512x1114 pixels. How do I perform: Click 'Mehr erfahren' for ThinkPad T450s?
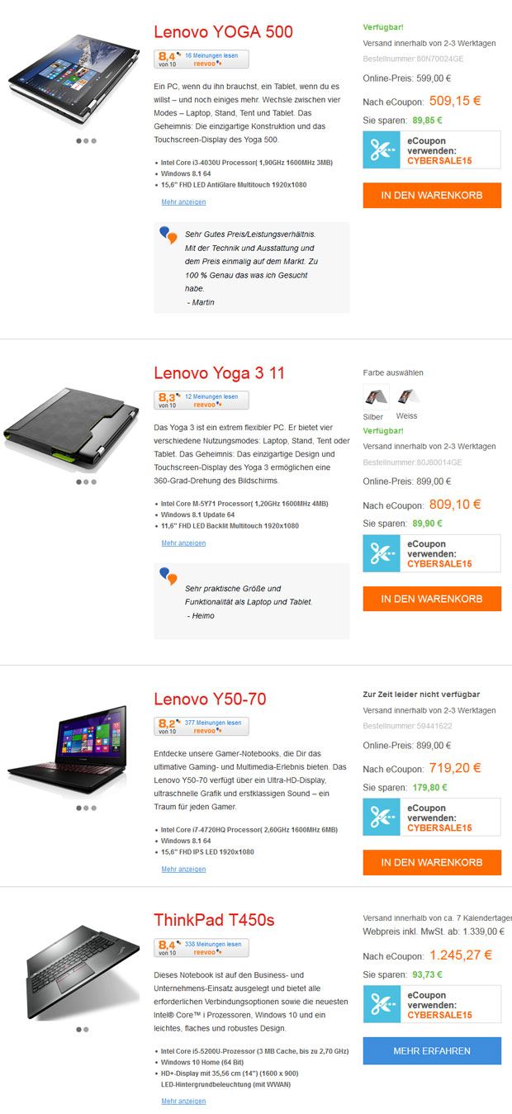[432, 1050]
